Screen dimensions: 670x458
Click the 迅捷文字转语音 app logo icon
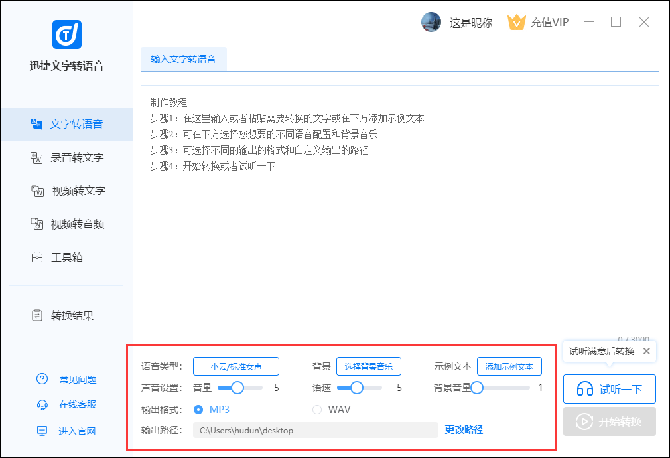click(66, 35)
